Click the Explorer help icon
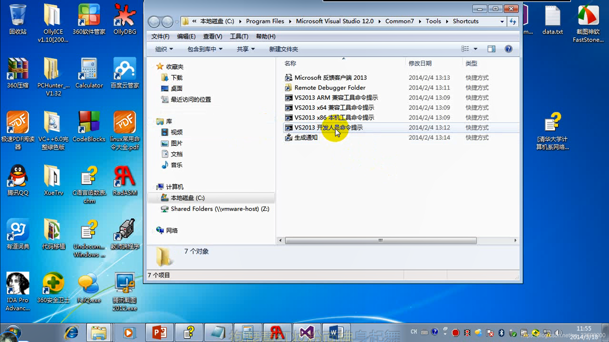The image size is (609, 342). coord(508,49)
